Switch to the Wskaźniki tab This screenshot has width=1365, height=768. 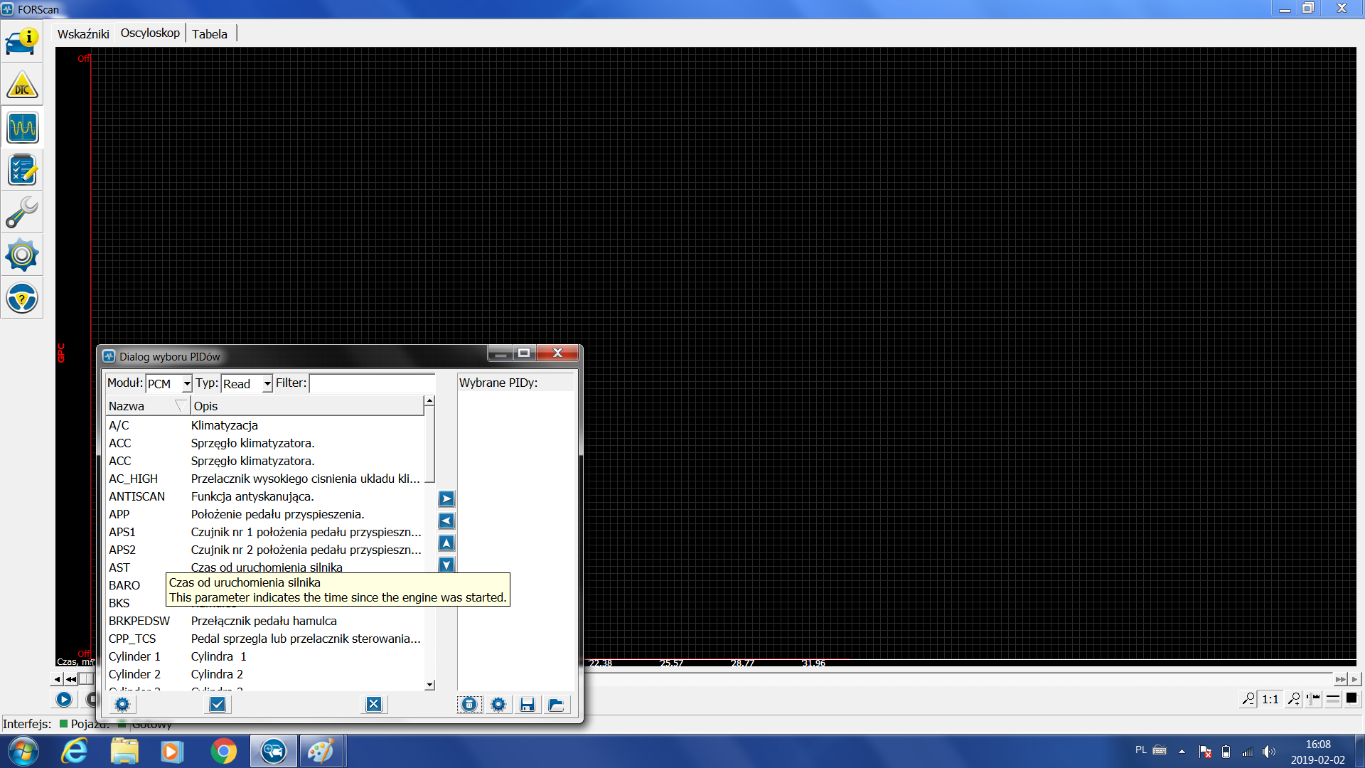[83, 34]
